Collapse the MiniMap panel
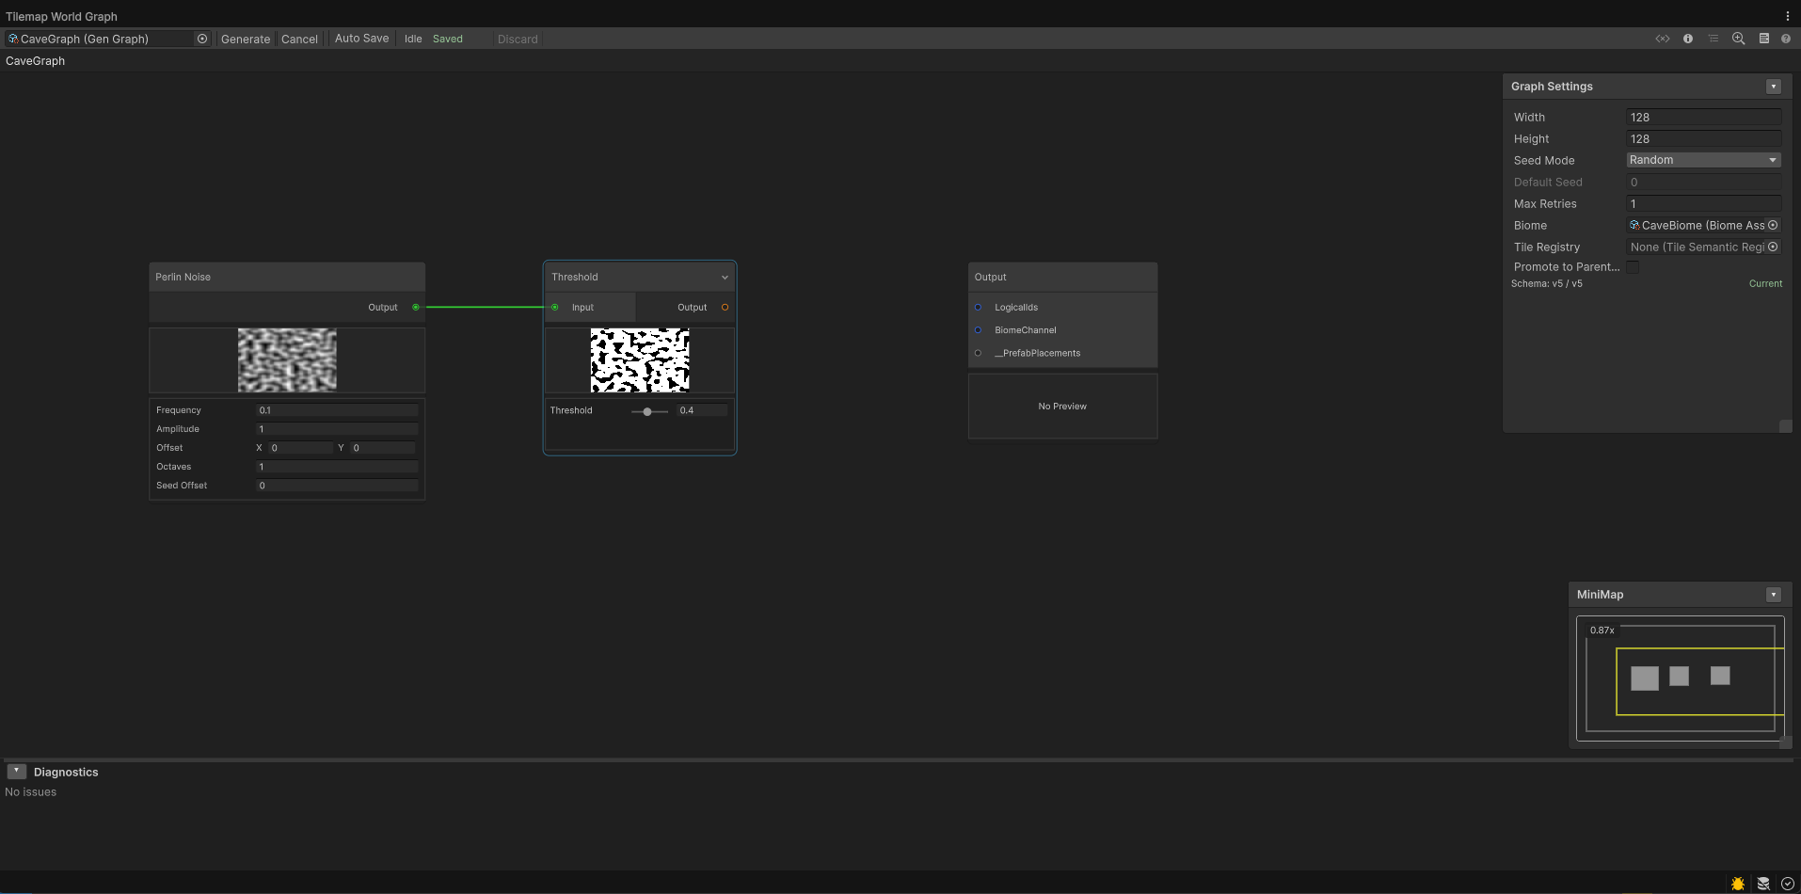The image size is (1801, 894). tap(1774, 595)
